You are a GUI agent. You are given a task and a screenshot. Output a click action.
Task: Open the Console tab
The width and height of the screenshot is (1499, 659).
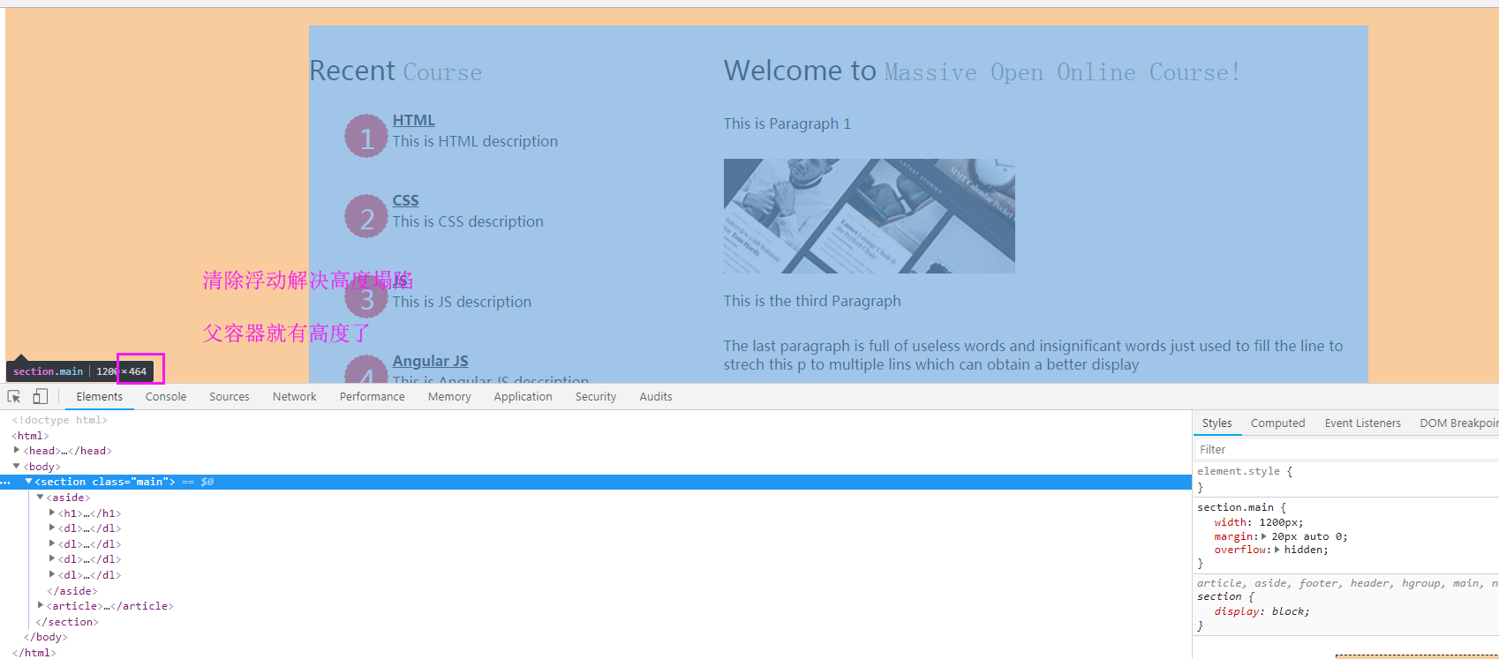point(166,397)
